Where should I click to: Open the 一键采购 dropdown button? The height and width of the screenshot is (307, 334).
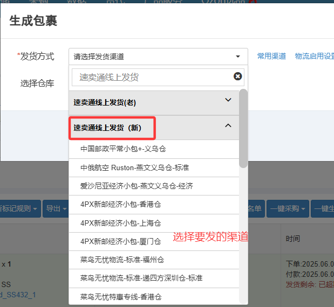coord(288,208)
